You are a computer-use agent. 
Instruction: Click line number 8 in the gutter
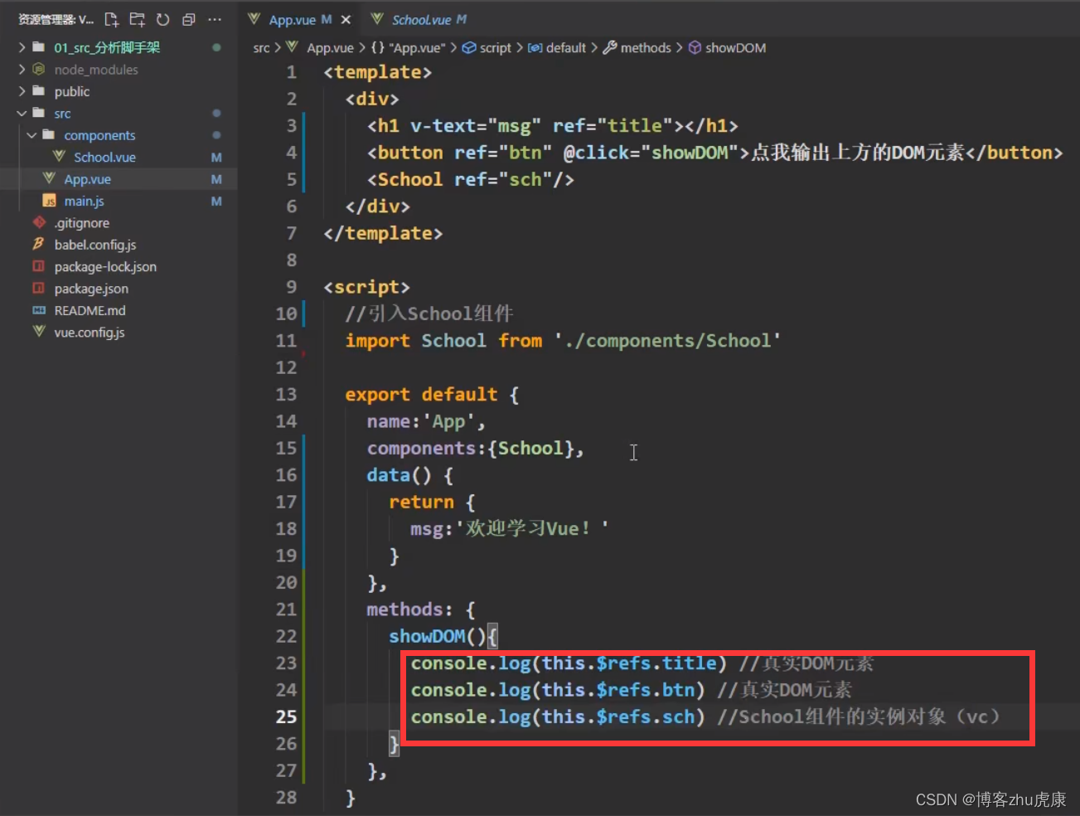292,260
